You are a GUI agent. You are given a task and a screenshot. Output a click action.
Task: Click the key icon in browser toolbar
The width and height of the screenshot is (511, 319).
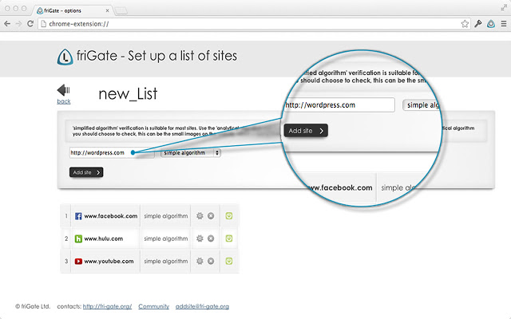[477, 24]
